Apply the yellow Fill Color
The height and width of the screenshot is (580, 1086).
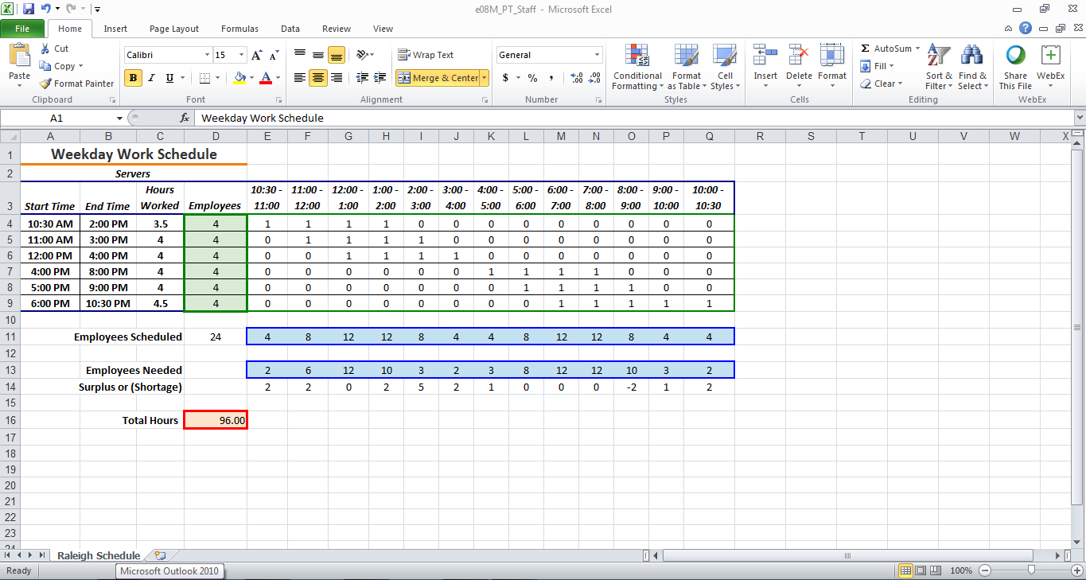[239, 78]
